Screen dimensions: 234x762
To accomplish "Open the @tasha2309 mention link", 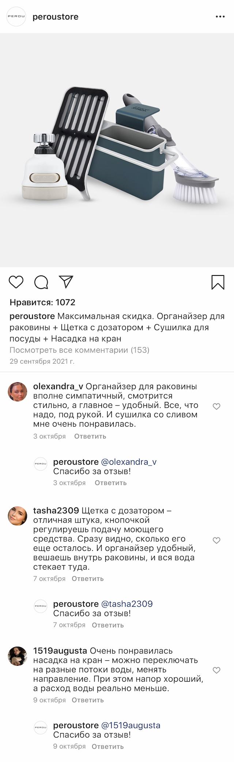I will [x=127, y=604].
